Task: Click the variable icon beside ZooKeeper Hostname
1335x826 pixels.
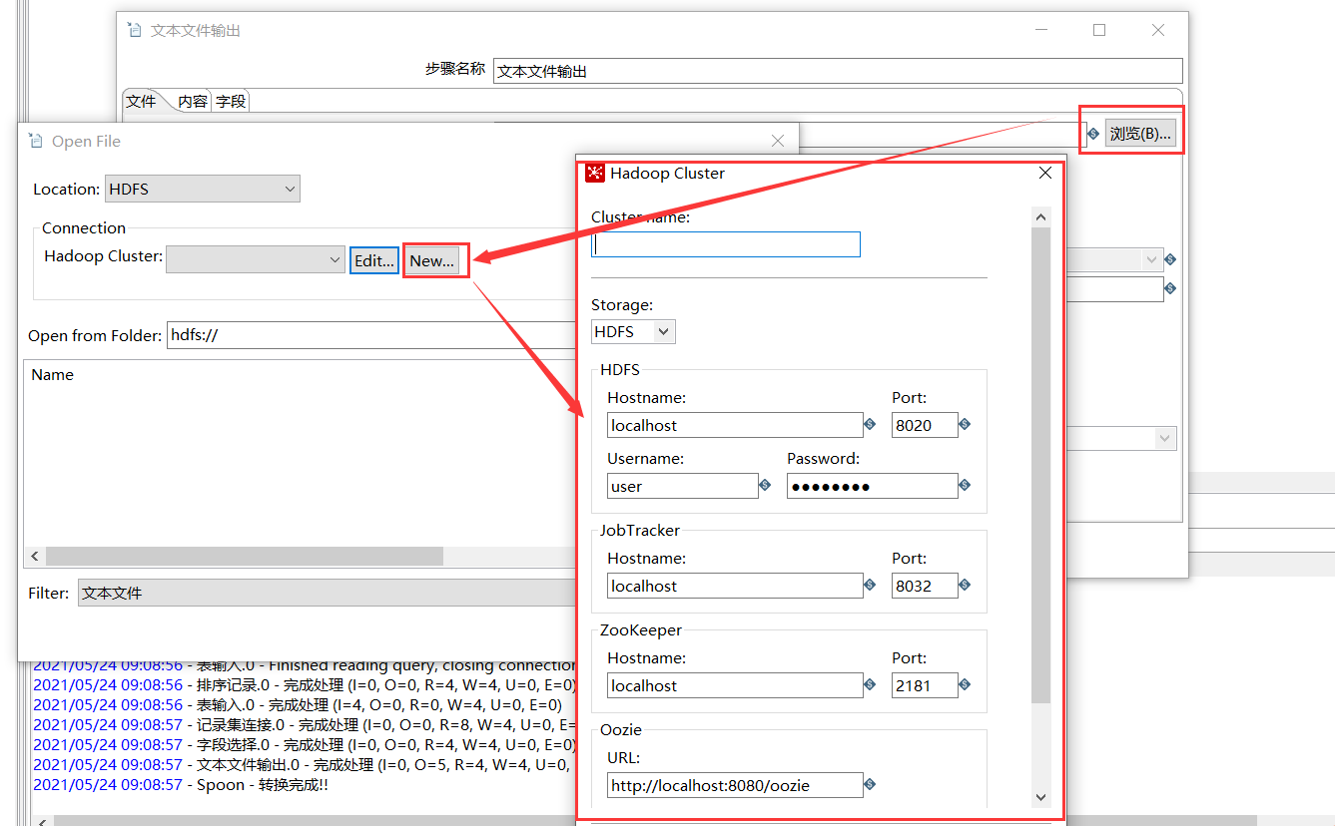Action: point(869,685)
